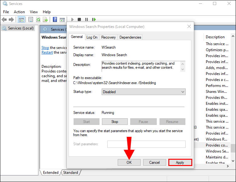Close the Windows Search Properties dialog
This screenshot has width=236, height=182.
189,27
